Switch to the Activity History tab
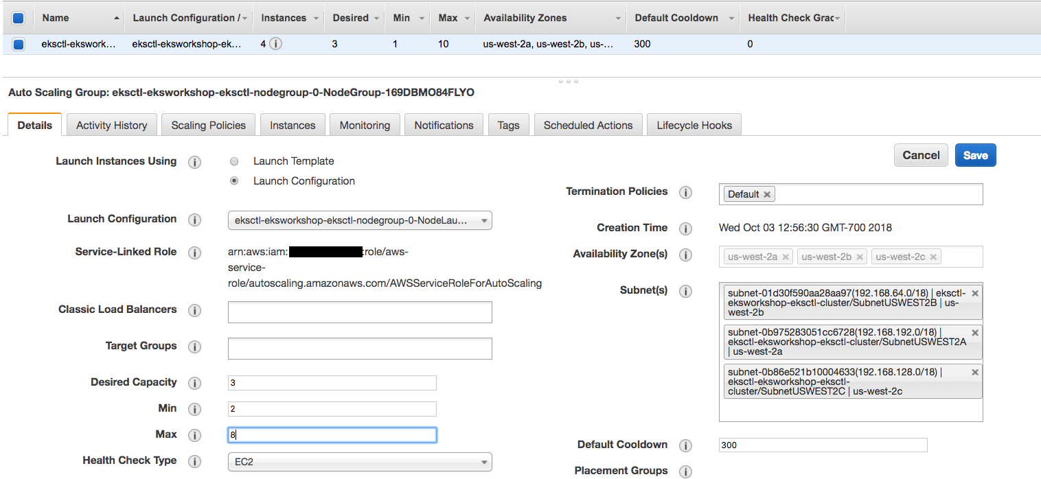1041x479 pixels. (x=111, y=125)
